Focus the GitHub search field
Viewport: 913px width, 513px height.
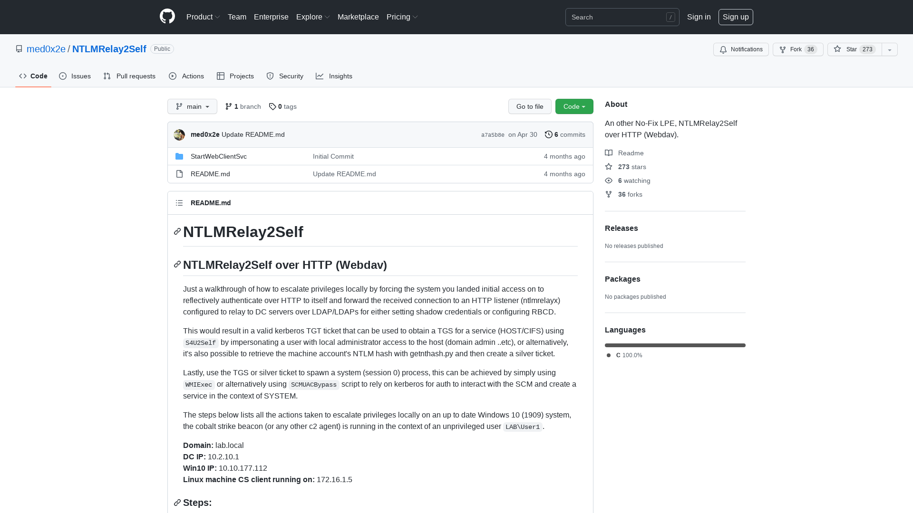tap(622, 17)
